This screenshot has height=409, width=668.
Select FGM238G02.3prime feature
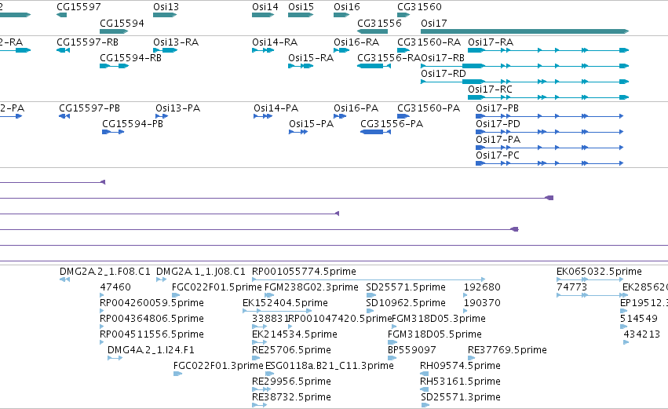[x=312, y=287]
